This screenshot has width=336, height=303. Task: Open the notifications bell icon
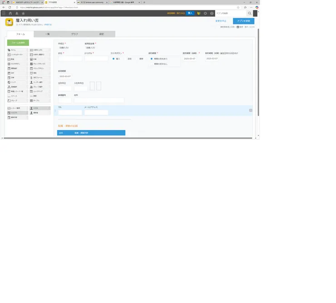pyautogui.click(x=17, y=13)
